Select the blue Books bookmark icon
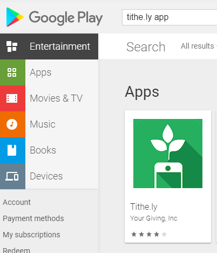217x253 pixels. (x=12, y=150)
